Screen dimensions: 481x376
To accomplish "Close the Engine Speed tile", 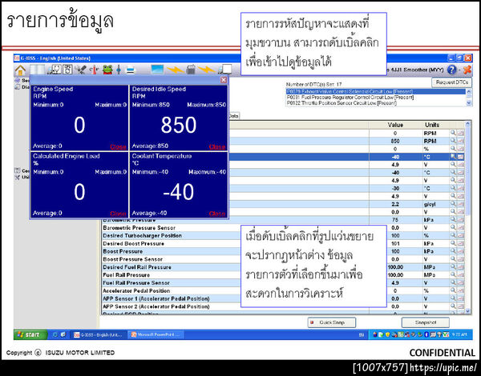I will pos(118,146).
